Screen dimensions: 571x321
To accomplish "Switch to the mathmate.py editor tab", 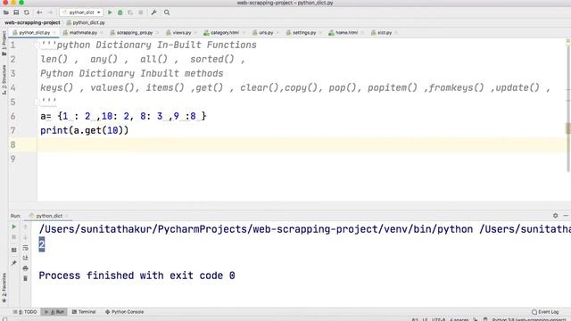I will (80, 33).
